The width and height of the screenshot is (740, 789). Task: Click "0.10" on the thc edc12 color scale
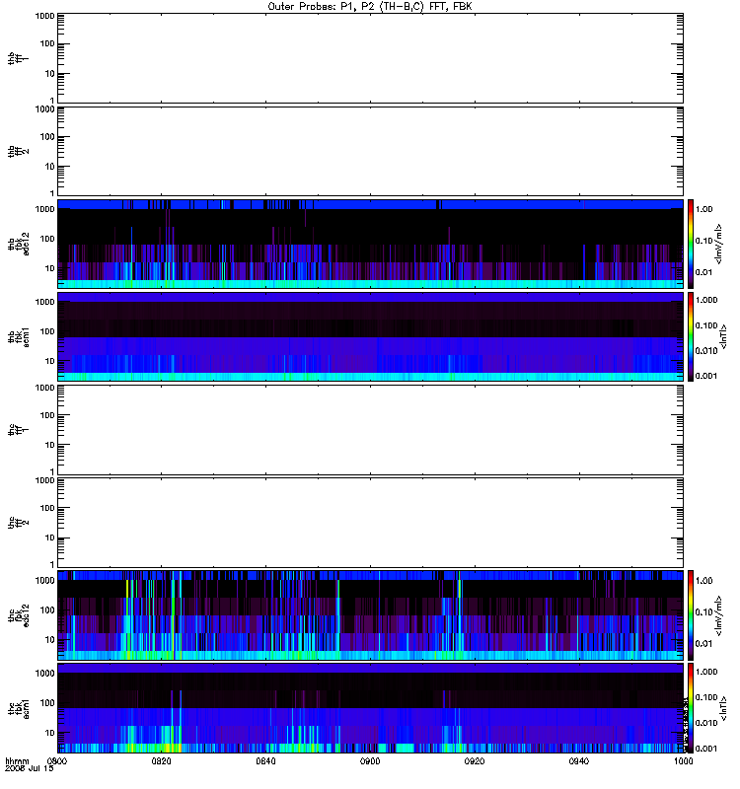[x=703, y=612]
